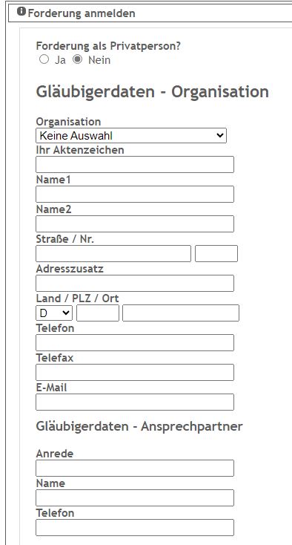
Task: Open the Organisation dropdown
Action: pyautogui.click(x=131, y=135)
